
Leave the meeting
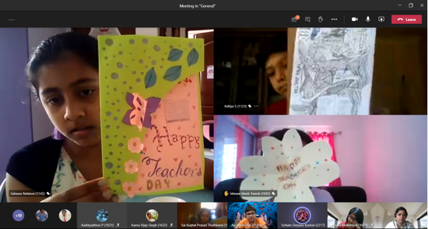(406, 20)
